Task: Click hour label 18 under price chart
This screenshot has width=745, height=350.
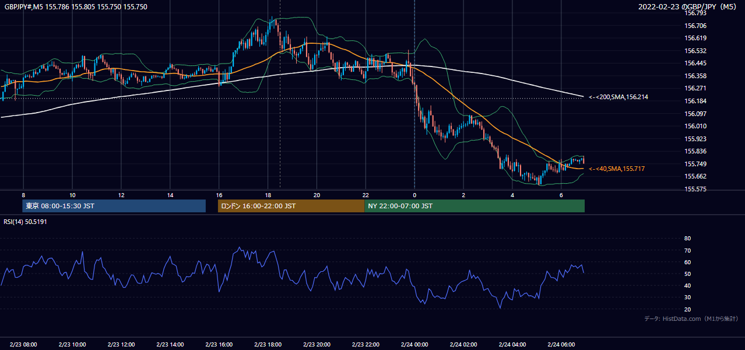Action: pos(268,195)
